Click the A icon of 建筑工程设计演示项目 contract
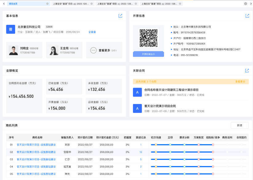This screenshot has width=253, height=180. [x=137, y=92]
